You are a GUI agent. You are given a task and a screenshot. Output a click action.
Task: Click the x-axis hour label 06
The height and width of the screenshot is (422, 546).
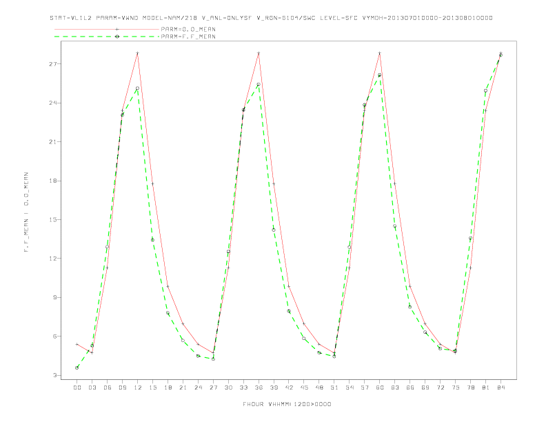(x=108, y=388)
